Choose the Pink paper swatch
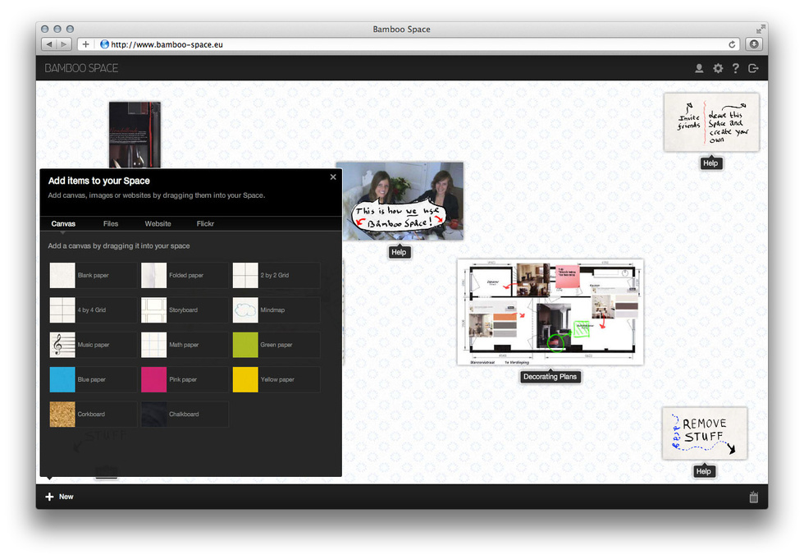This screenshot has height=559, width=804. [184, 379]
